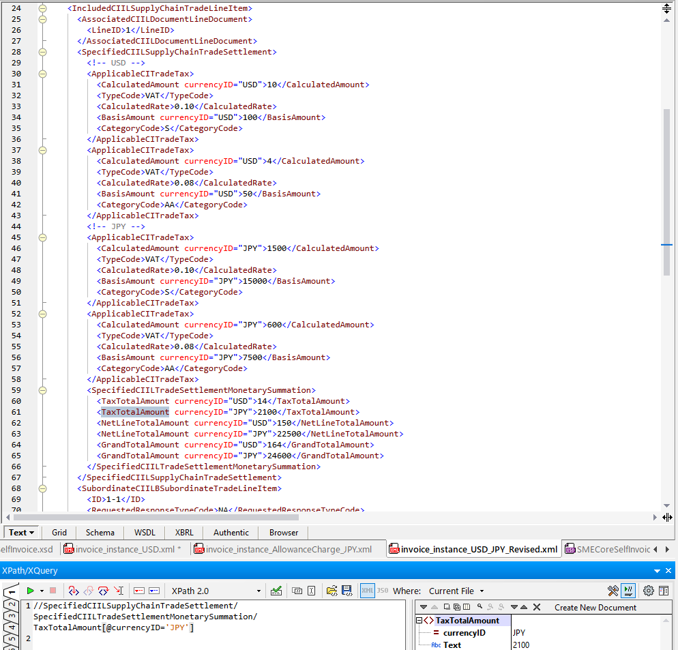Click the editor horizontal scrollbar thumb
The height and width of the screenshot is (650, 678).
pos(156,517)
